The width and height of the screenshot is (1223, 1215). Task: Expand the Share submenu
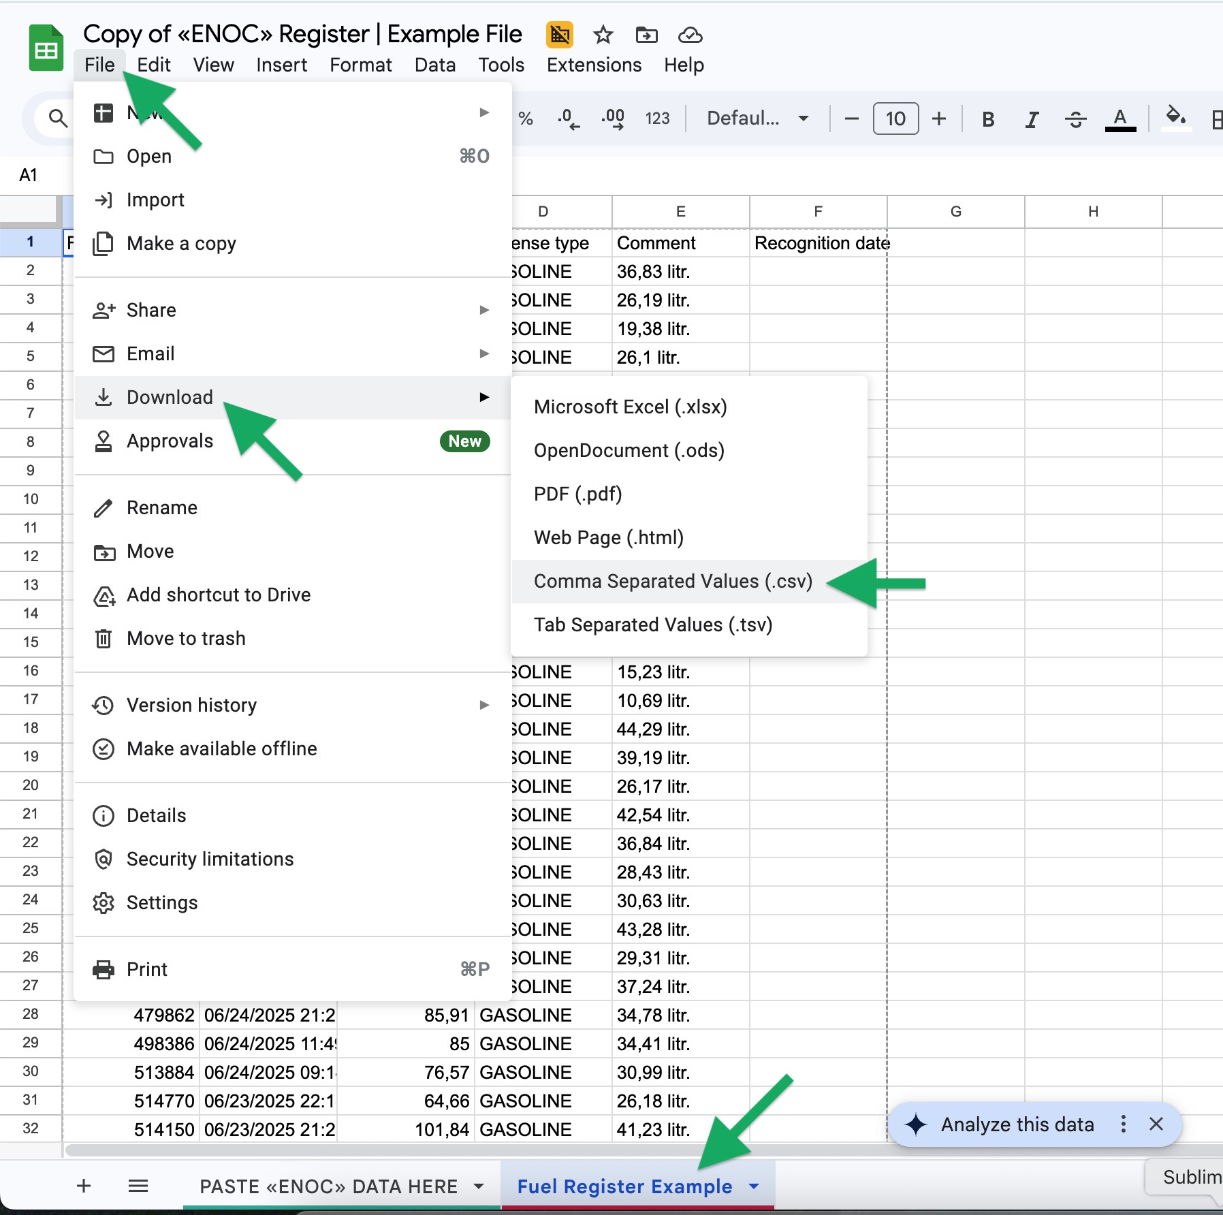pos(293,310)
